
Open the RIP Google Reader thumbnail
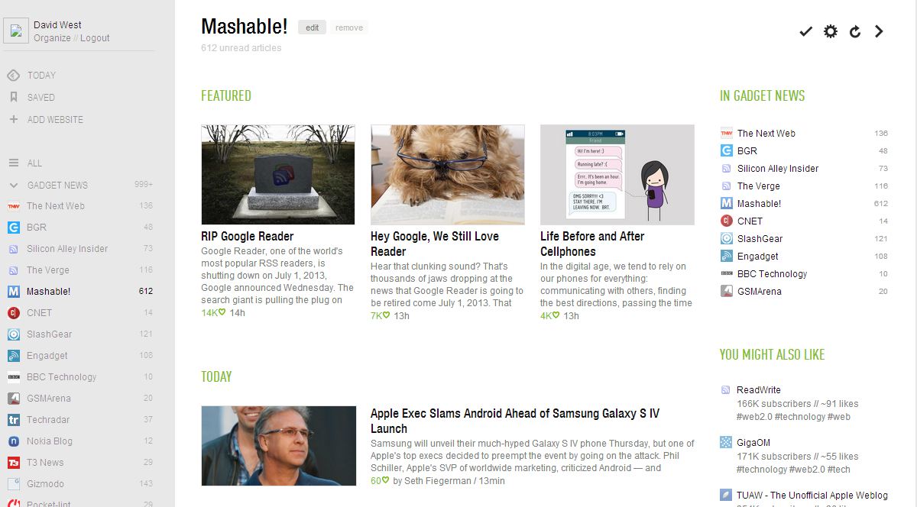(x=278, y=174)
